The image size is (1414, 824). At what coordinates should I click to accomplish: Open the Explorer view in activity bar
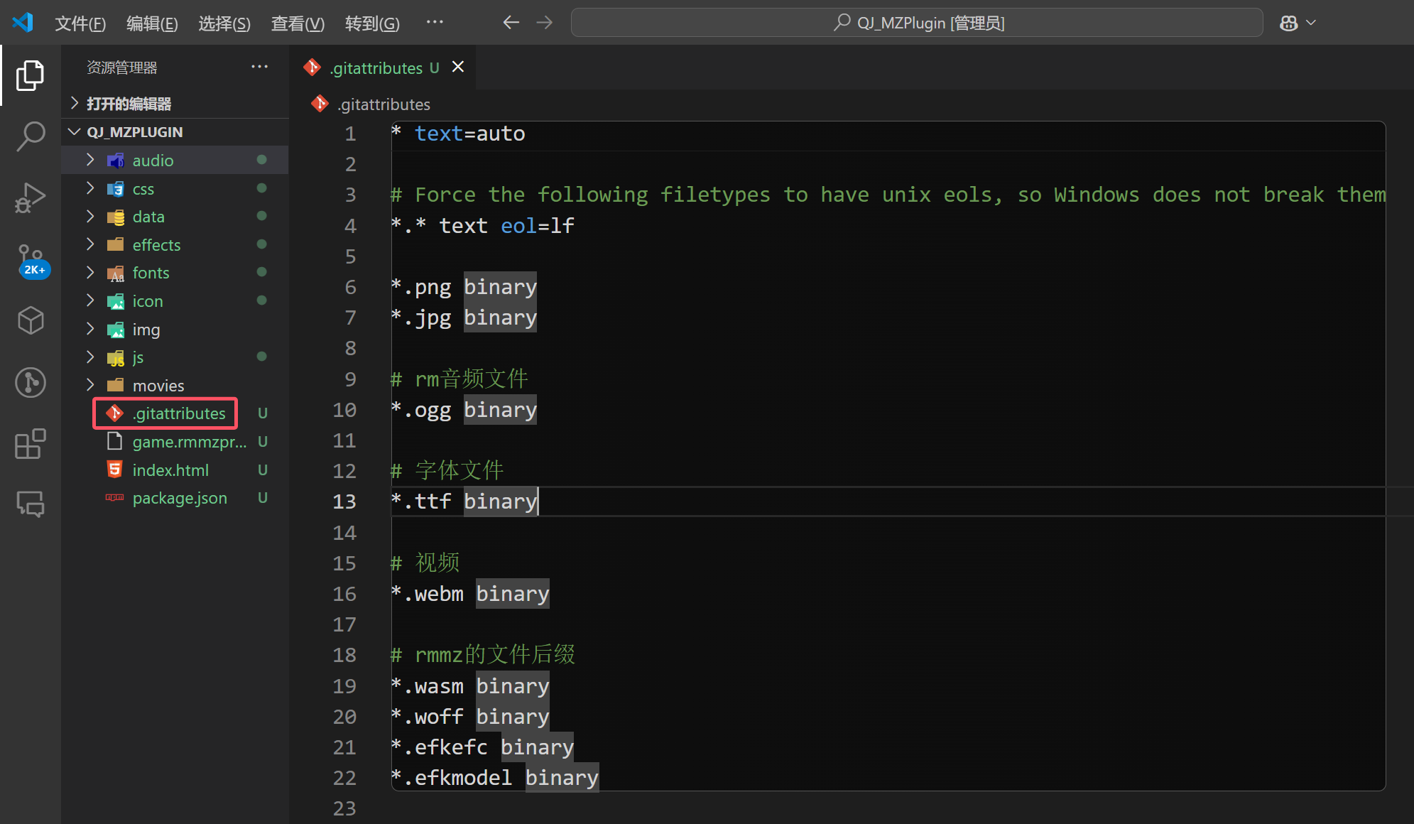tap(30, 75)
